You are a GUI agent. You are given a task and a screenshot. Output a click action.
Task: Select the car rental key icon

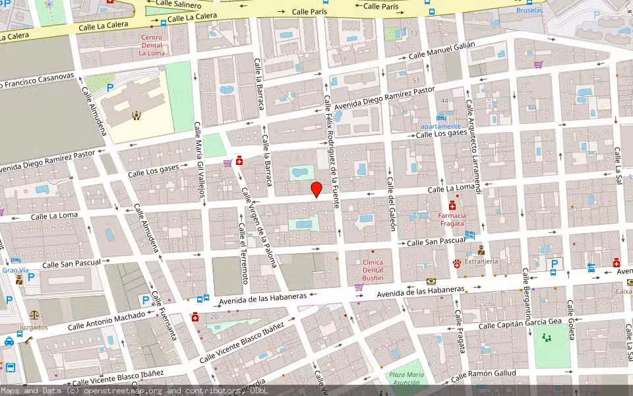coord(591,267)
